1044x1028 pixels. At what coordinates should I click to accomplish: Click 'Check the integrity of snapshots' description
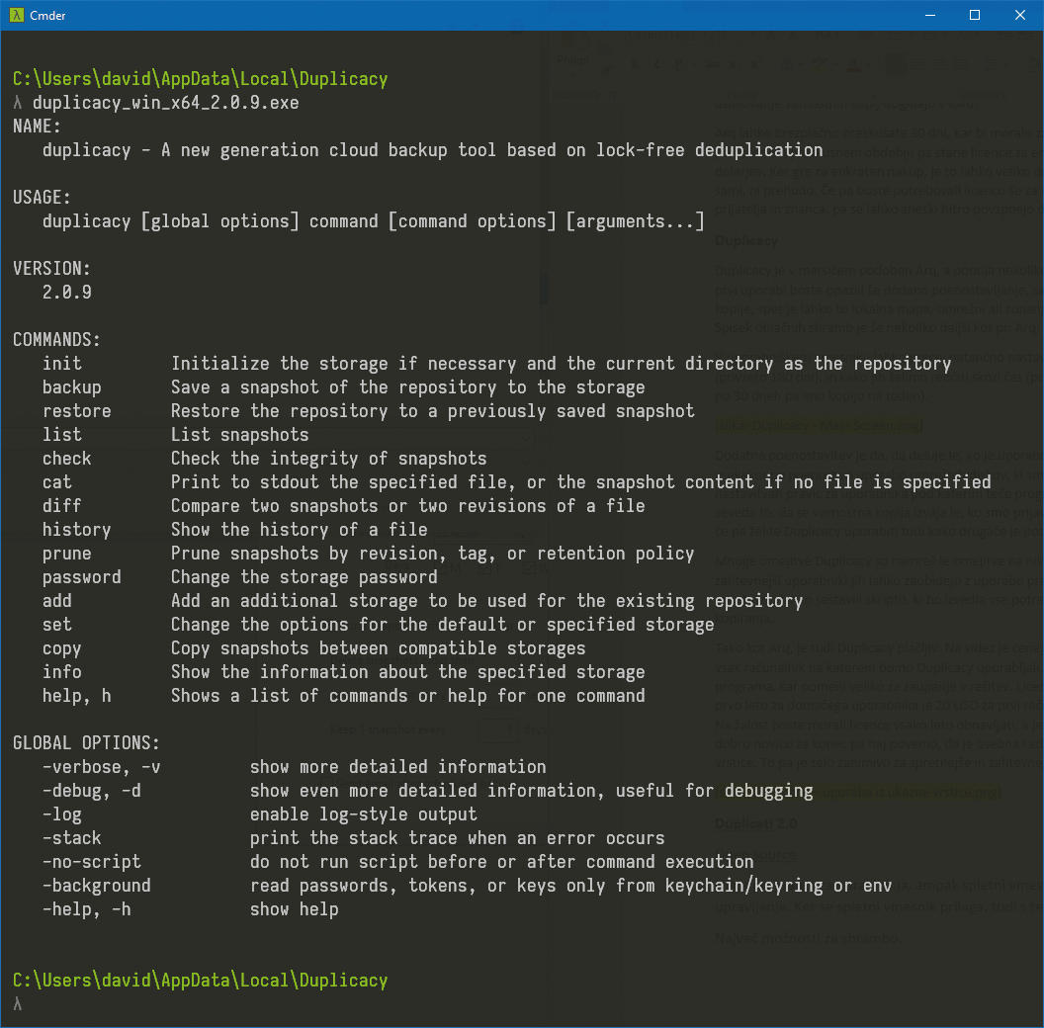click(329, 459)
